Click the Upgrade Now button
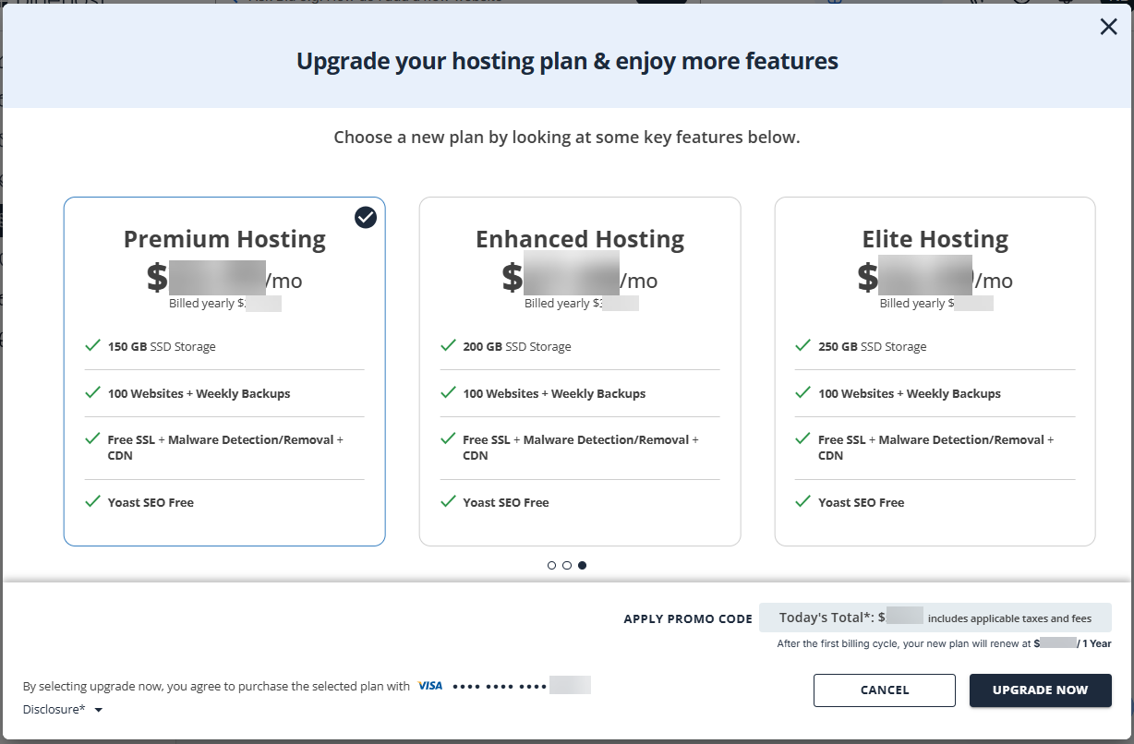The image size is (1134, 744). [1041, 690]
